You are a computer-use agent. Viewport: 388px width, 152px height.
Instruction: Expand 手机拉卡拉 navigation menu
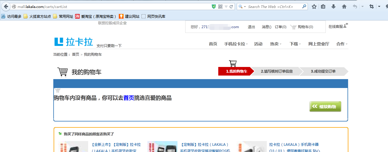click(236, 44)
